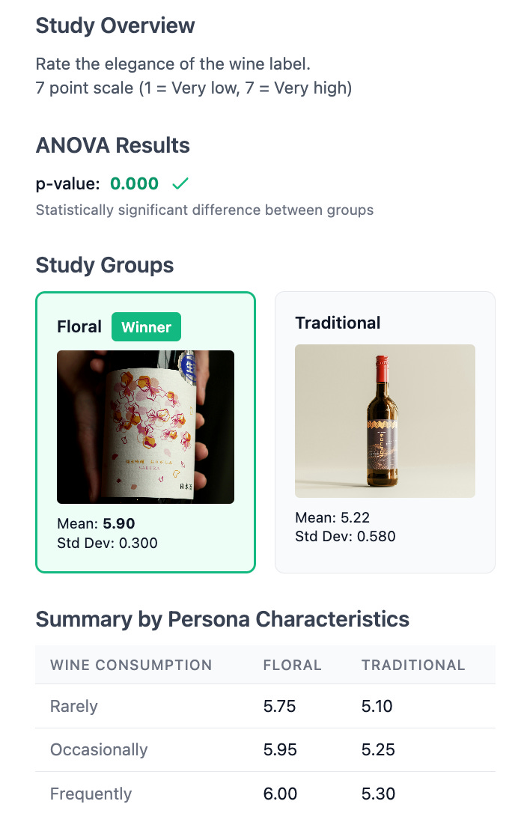Click the Floral column header

(292, 665)
